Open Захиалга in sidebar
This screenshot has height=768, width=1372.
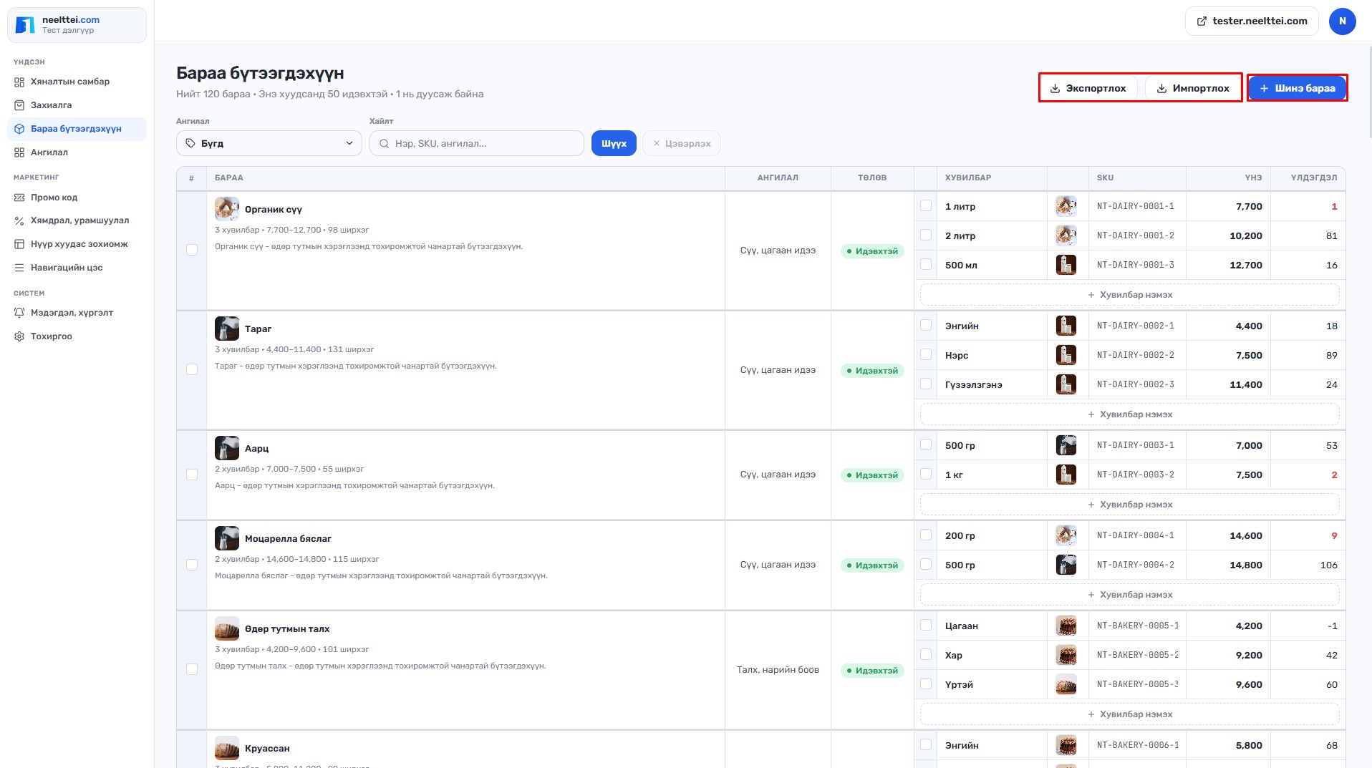77,105
